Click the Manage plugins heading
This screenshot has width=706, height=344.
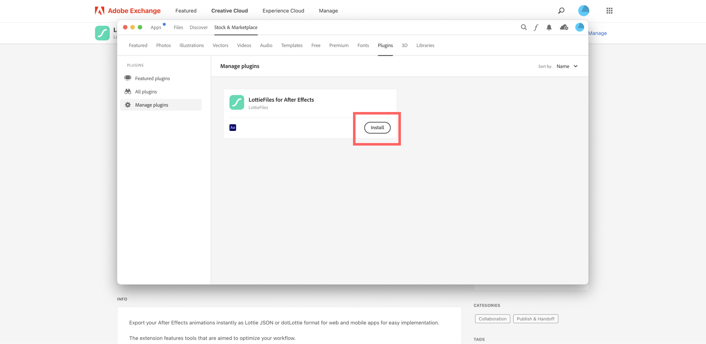click(240, 66)
